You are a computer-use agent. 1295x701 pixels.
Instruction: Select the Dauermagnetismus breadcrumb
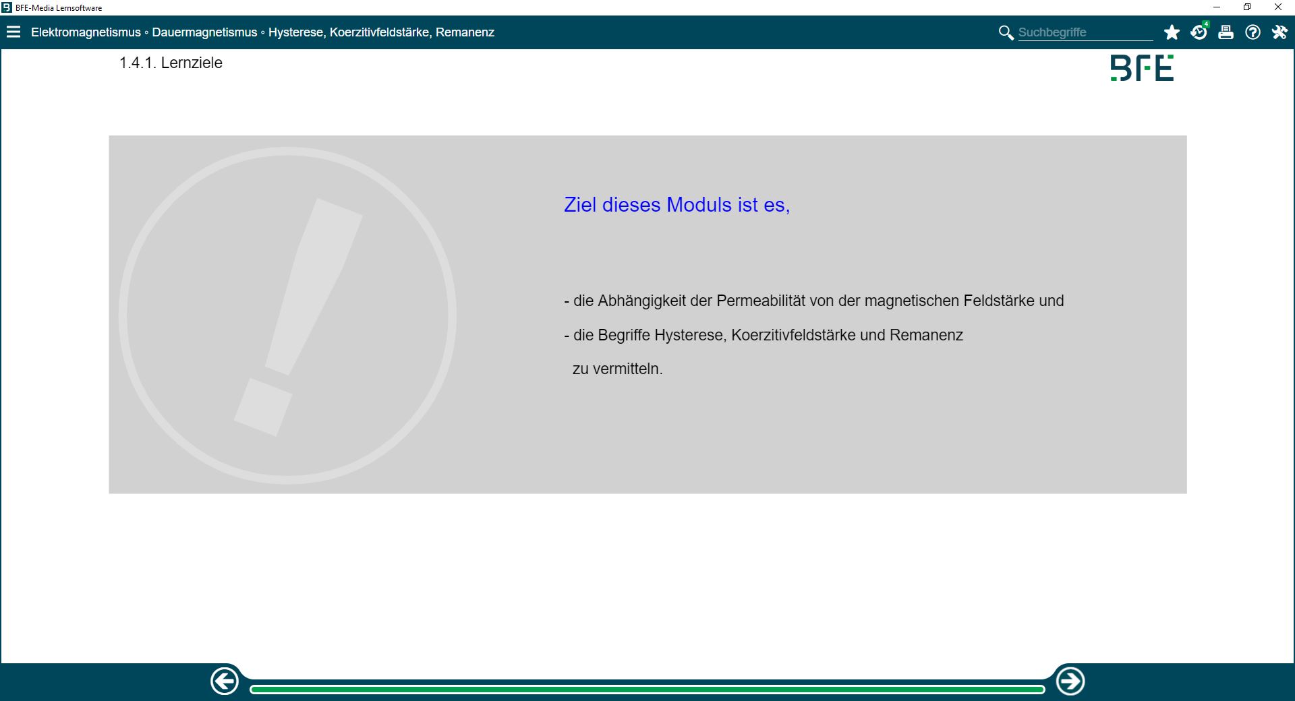[204, 32]
